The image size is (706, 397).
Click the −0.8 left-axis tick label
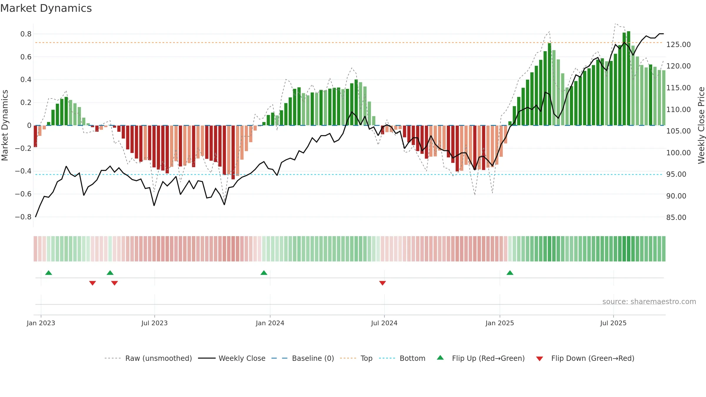tap(23, 217)
